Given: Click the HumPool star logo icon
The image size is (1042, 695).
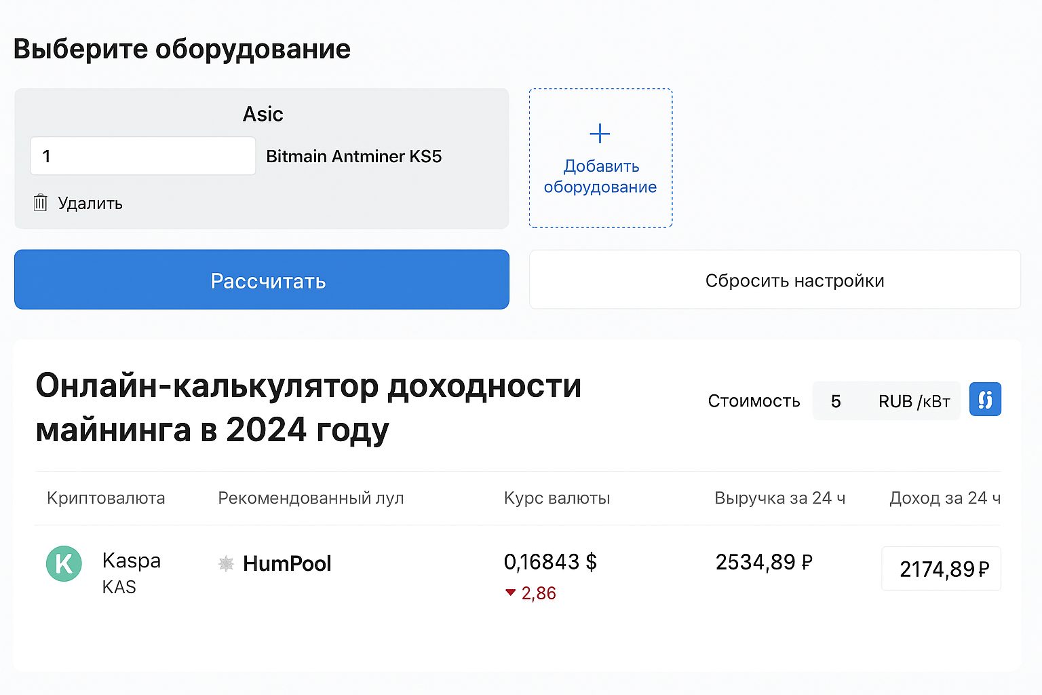Looking at the screenshot, I should pyautogui.click(x=226, y=563).
